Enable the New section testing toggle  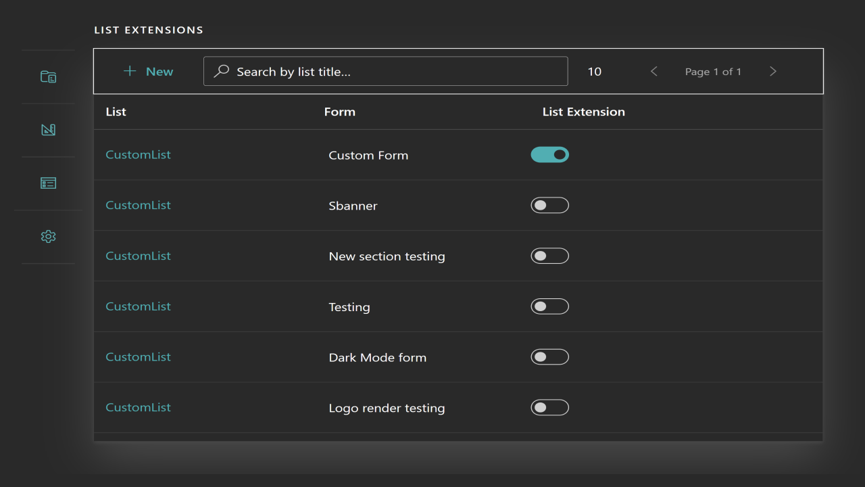(550, 256)
